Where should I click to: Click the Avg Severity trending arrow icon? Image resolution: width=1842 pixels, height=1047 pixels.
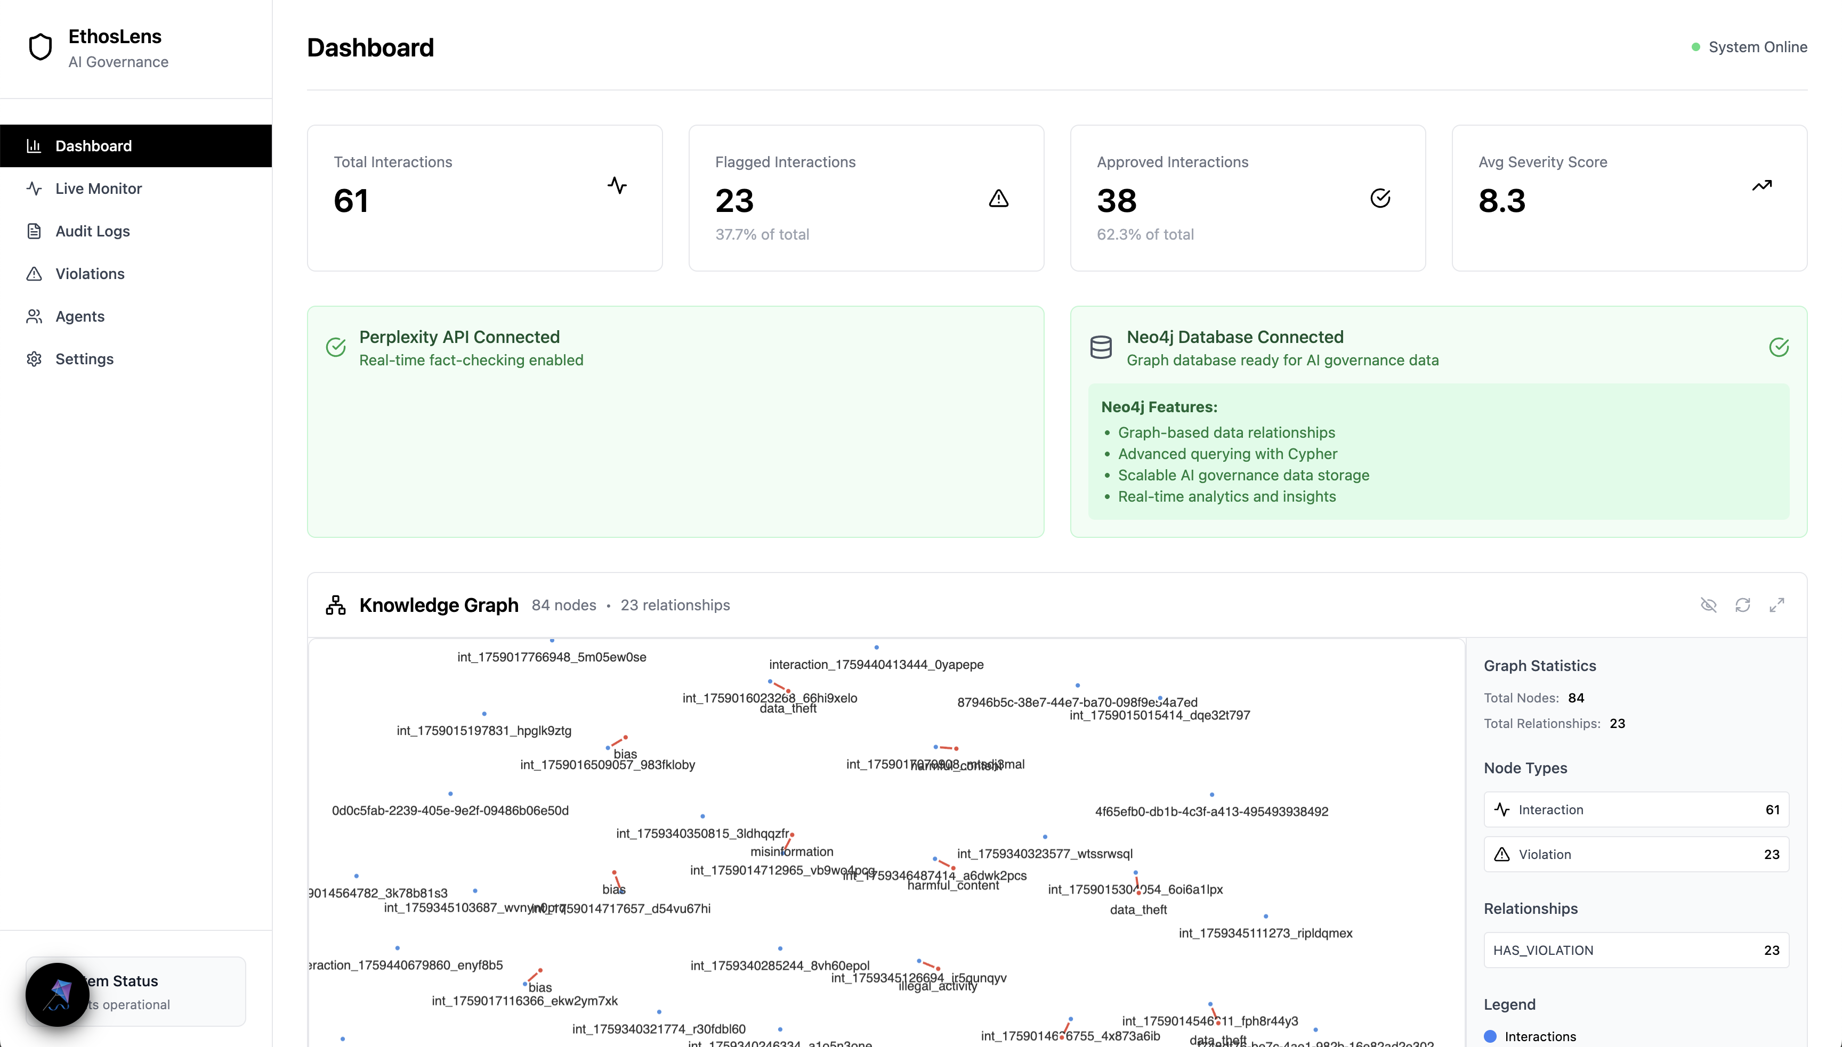1762,185
